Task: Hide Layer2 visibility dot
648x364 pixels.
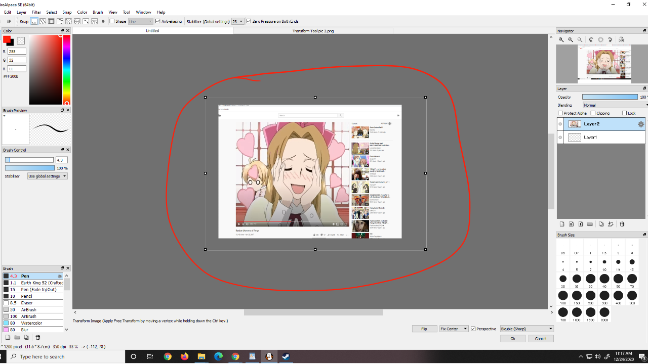Action: pos(560,124)
